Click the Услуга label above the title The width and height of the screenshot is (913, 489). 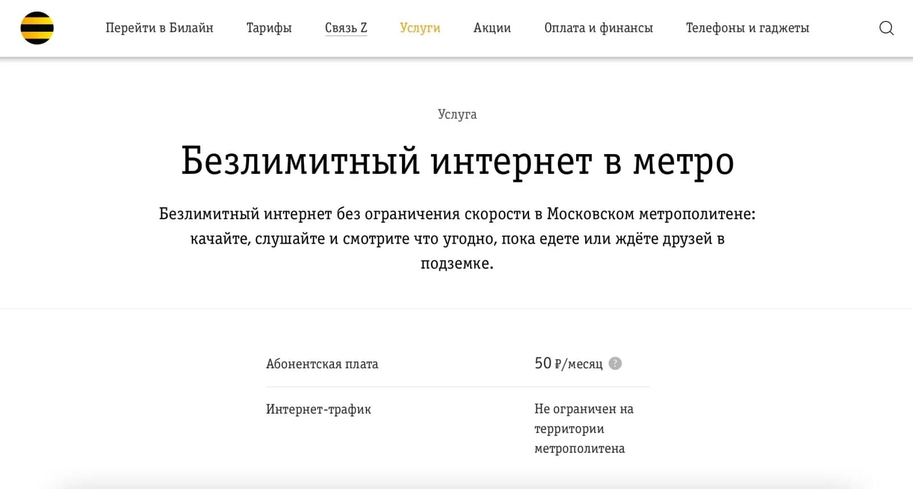[x=457, y=114]
